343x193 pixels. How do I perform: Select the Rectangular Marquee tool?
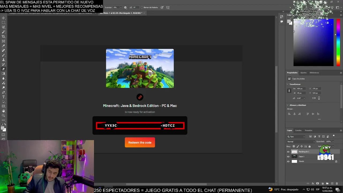point(3,23)
